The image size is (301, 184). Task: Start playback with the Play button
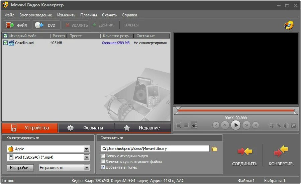coord(235,125)
